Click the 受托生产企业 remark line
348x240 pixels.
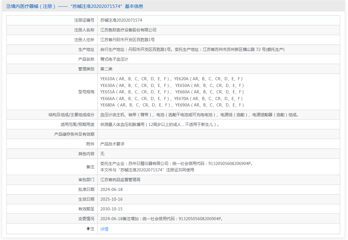tap(177, 163)
